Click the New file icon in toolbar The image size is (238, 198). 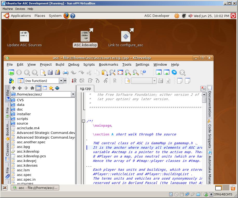pyautogui.click(x=43, y=72)
